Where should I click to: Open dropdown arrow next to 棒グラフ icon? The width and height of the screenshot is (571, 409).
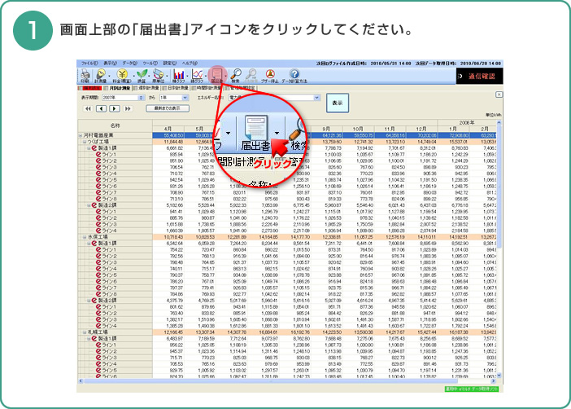click(x=187, y=76)
